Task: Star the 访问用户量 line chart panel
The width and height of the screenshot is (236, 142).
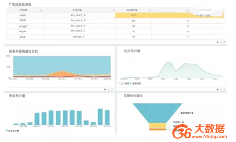Action: tap(217, 89)
